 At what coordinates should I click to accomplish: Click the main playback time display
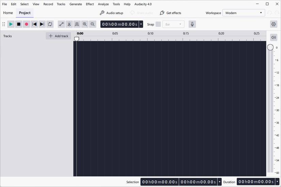click(x=120, y=24)
